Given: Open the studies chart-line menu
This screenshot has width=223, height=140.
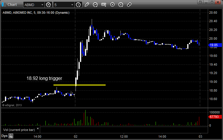Looking at the screenshot, I should 95,5.
